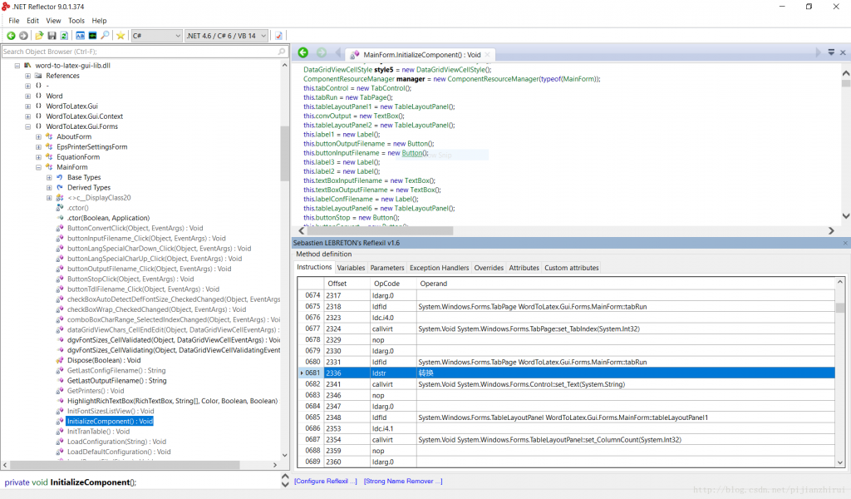Click the black console toolbar icon
The height and width of the screenshot is (499, 851).
92,36
